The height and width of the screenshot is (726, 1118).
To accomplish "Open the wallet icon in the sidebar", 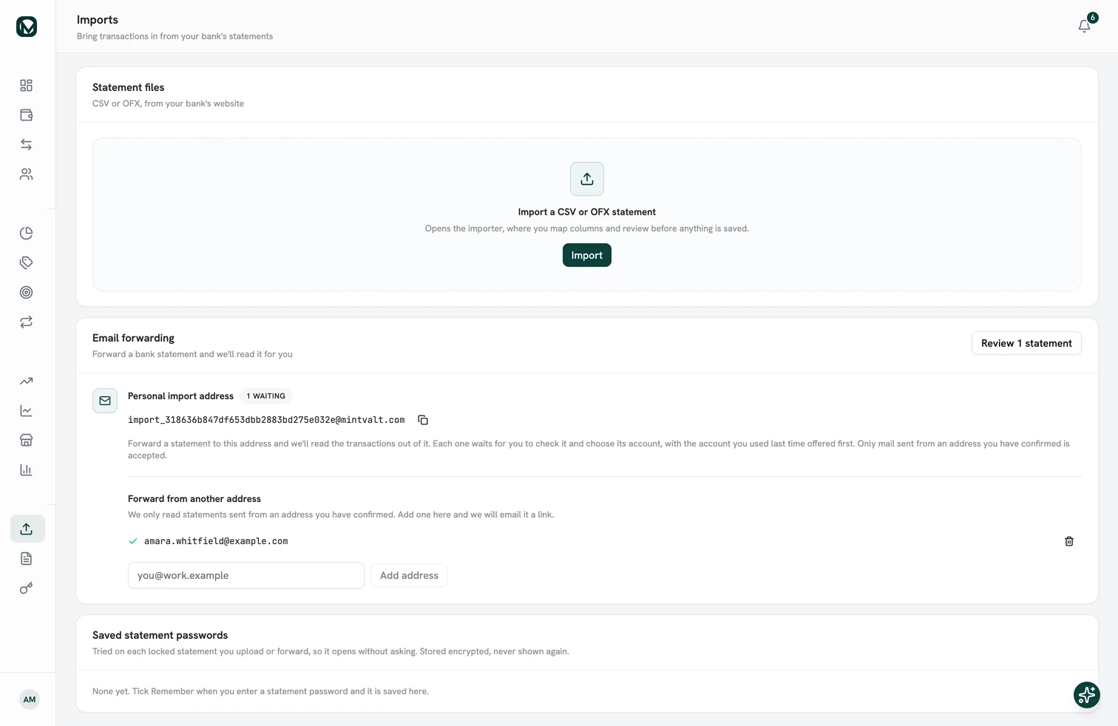I will click(27, 115).
